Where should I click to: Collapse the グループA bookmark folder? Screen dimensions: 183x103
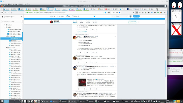(7, 36)
